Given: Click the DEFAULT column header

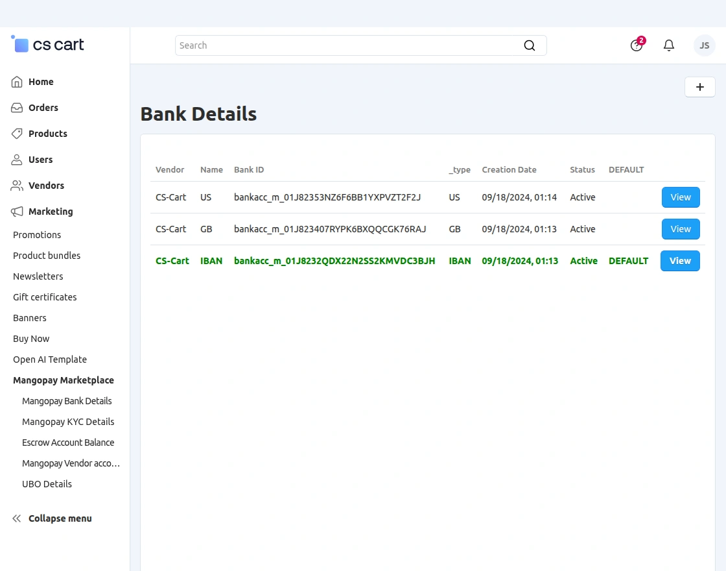Looking at the screenshot, I should point(626,169).
